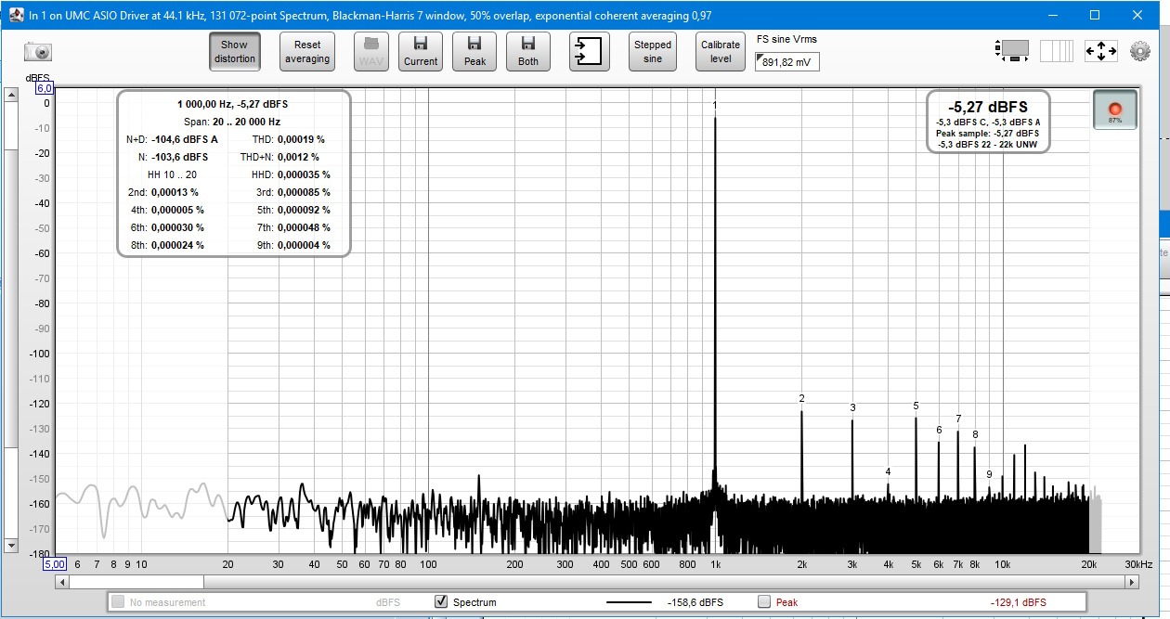Click the window title bar app icon
This screenshot has height=619, width=1170.
coord(16,15)
